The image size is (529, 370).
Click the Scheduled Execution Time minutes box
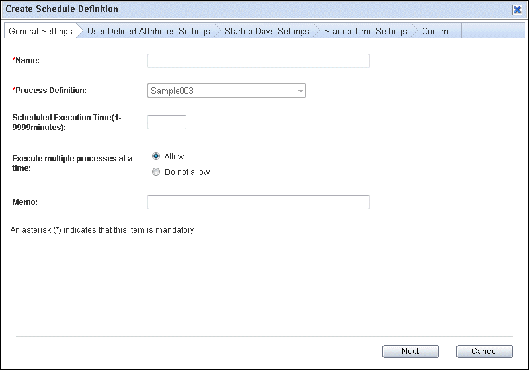(167, 122)
